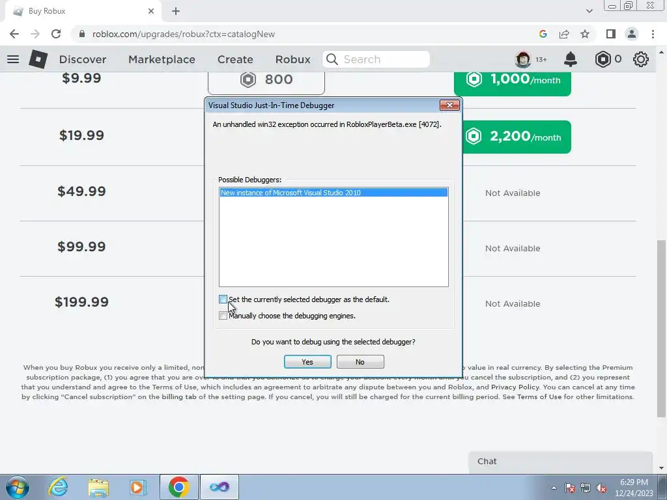
Task: Click the Roblox logo icon
Action: (38, 59)
